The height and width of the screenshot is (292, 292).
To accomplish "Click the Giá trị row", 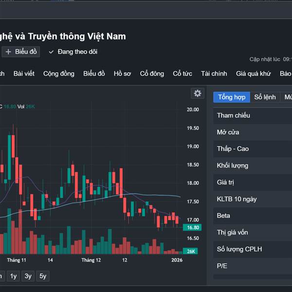I will click(x=253, y=182).
